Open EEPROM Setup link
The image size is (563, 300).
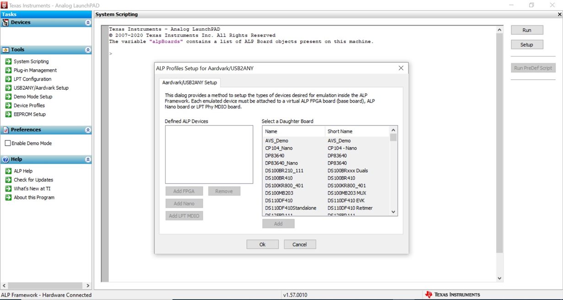coord(30,114)
